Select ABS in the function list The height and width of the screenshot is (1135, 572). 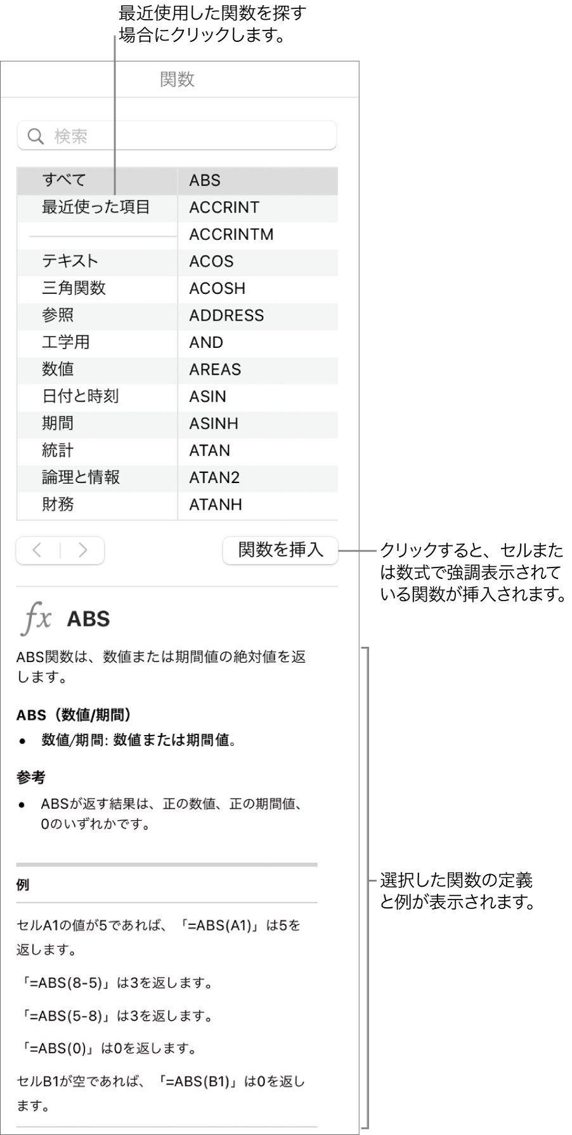click(x=258, y=180)
